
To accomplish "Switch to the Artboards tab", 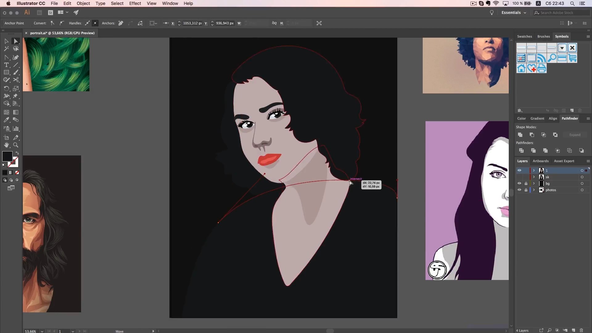I will (x=540, y=161).
